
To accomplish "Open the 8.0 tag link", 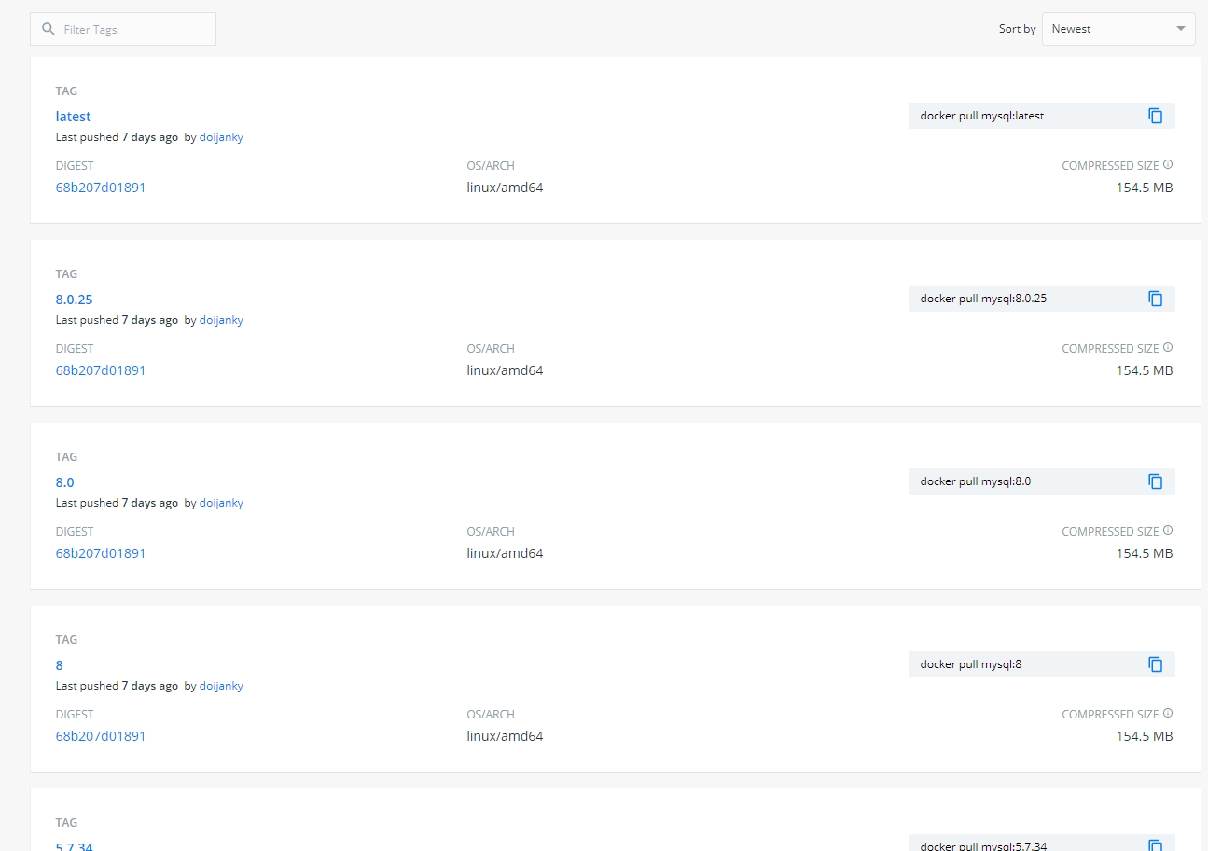I will point(65,482).
